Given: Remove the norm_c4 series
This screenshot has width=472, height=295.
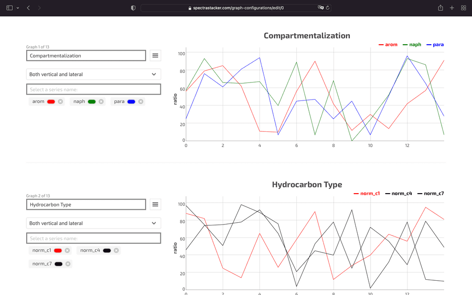Looking at the screenshot, I should click(116, 250).
